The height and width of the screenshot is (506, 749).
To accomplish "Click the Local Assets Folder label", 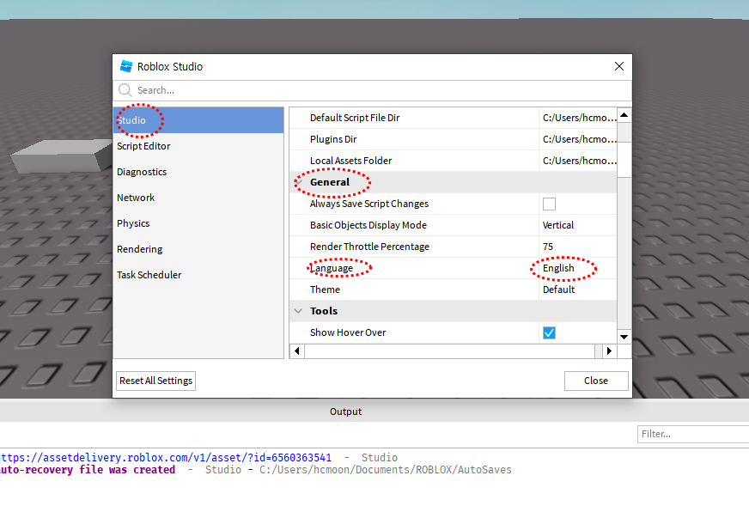I will (x=350, y=161).
